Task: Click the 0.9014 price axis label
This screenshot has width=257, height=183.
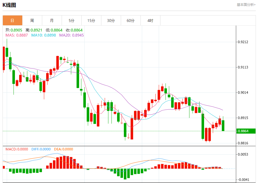Action: (x=243, y=92)
